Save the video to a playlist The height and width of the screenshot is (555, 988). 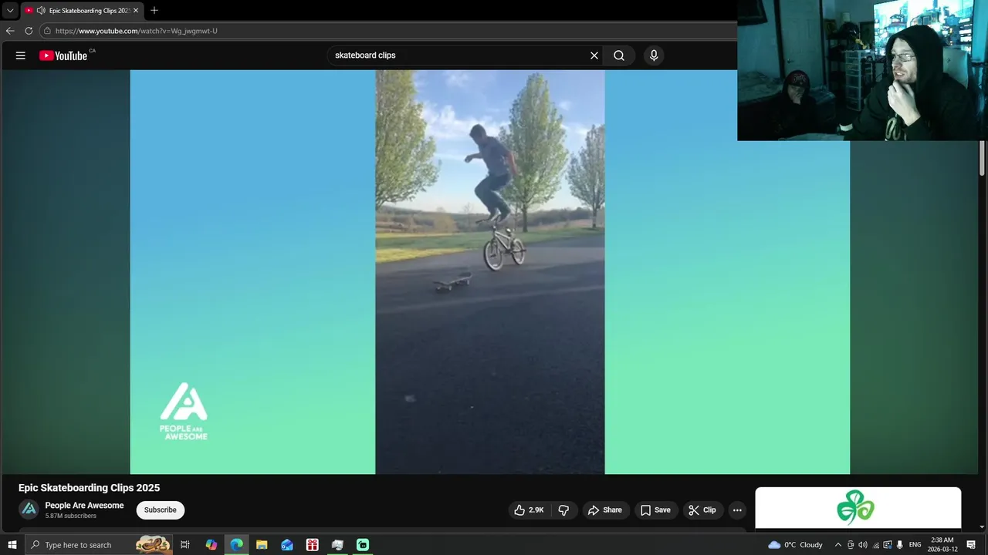[655, 510]
